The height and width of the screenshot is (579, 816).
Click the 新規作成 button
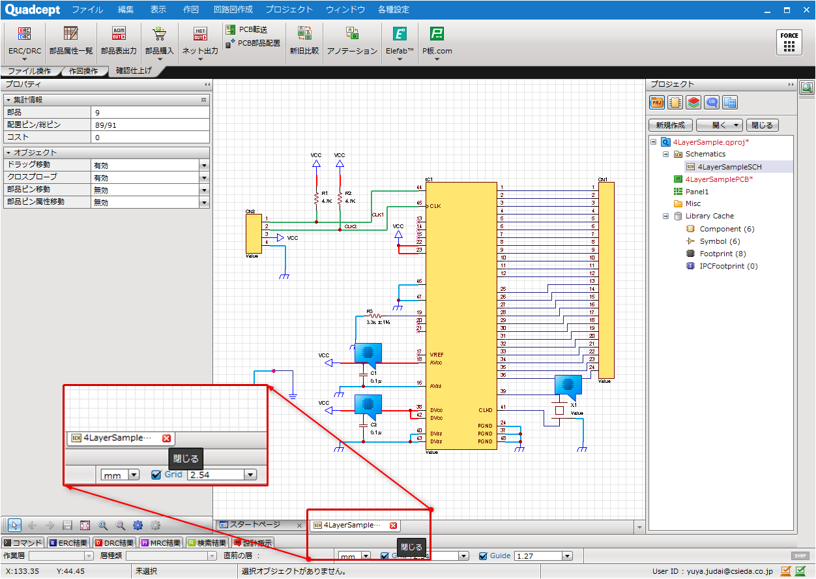670,125
